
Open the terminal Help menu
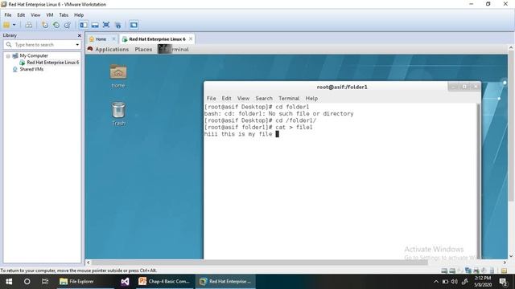click(x=311, y=98)
